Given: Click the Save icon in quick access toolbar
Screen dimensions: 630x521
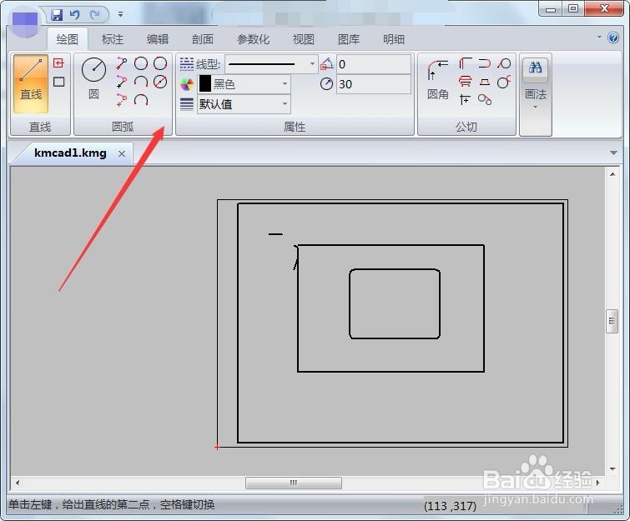Looking at the screenshot, I should click(x=57, y=15).
